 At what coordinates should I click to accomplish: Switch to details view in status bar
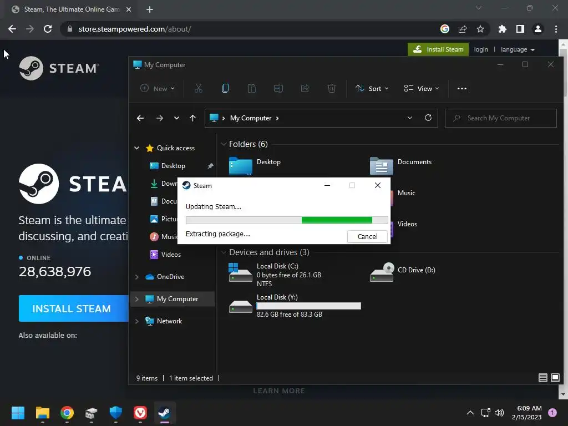[x=542, y=378]
